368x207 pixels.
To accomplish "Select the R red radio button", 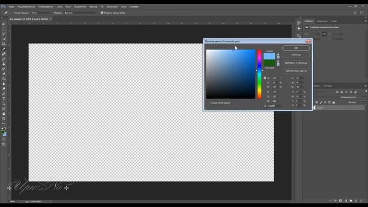I will [x=265, y=92].
